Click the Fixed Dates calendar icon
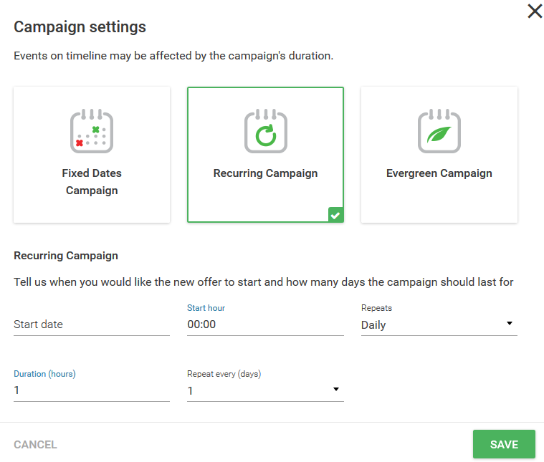Image resolution: width=544 pixels, height=462 pixels. pos(92,131)
